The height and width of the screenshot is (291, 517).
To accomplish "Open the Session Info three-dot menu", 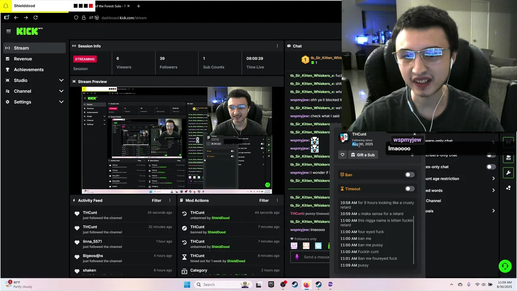I will pyautogui.click(x=277, y=46).
